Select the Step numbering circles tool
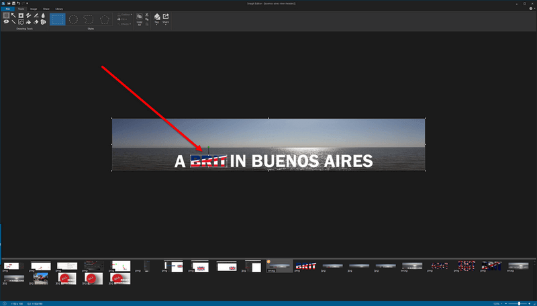 [x=43, y=22]
